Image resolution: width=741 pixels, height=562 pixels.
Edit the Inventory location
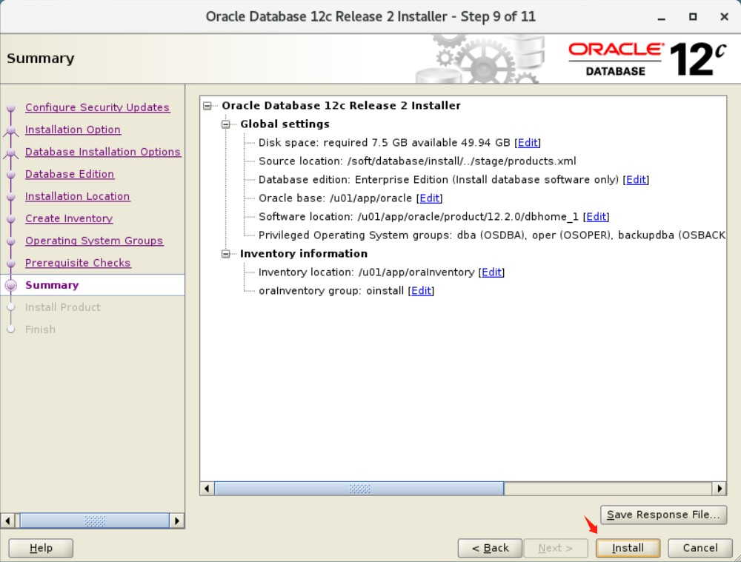491,272
